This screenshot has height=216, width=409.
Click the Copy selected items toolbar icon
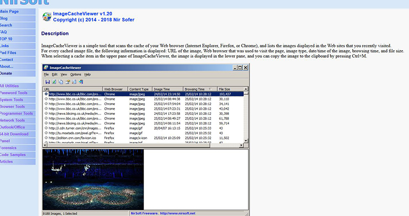61,82
